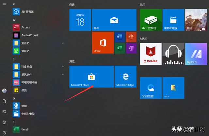
Task: Launch the QQ浏览器 tile
Action: click(x=151, y=88)
